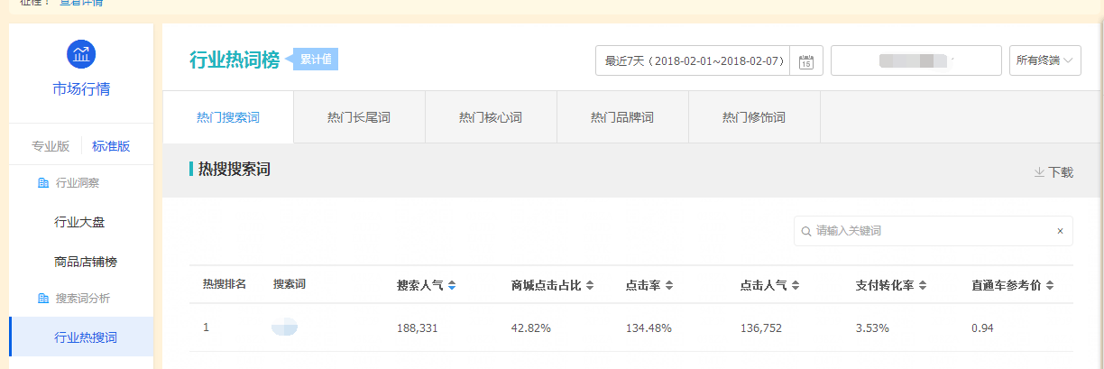Switch to 专业版 version
The height and width of the screenshot is (369, 1104).
[51, 146]
